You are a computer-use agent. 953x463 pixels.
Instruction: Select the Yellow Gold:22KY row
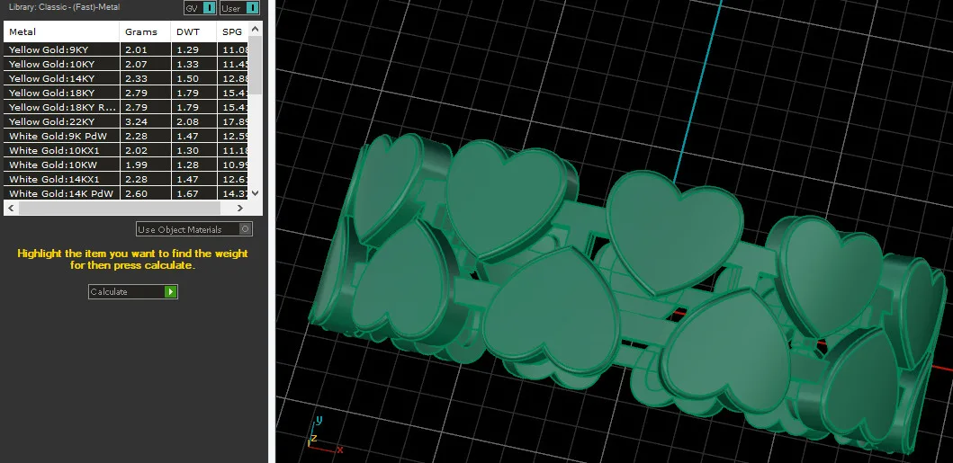(x=126, y=121)
